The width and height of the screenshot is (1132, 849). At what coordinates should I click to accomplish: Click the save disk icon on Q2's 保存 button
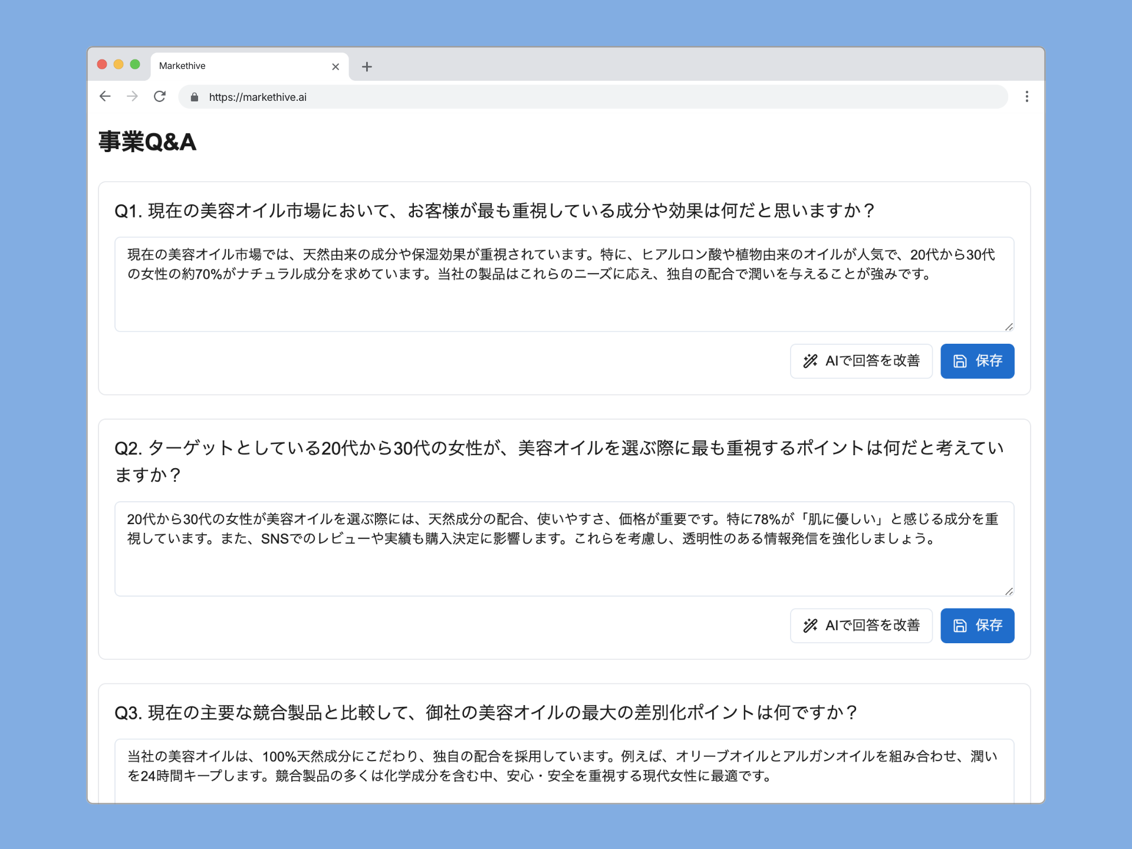coord(960,626)
